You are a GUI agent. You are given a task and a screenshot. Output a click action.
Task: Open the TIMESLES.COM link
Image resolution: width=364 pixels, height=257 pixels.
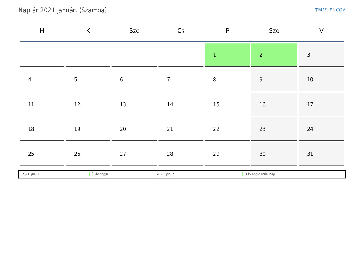pyautogui.click(x=330, y=10)
